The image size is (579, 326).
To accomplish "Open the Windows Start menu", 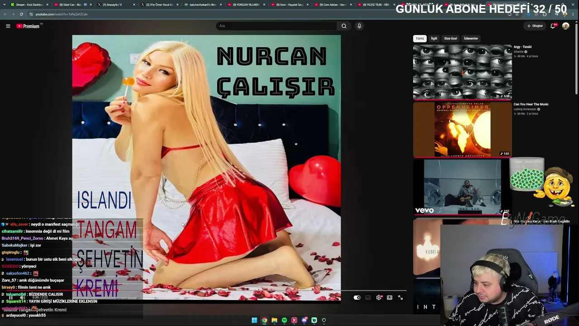I will click(254, 320).
